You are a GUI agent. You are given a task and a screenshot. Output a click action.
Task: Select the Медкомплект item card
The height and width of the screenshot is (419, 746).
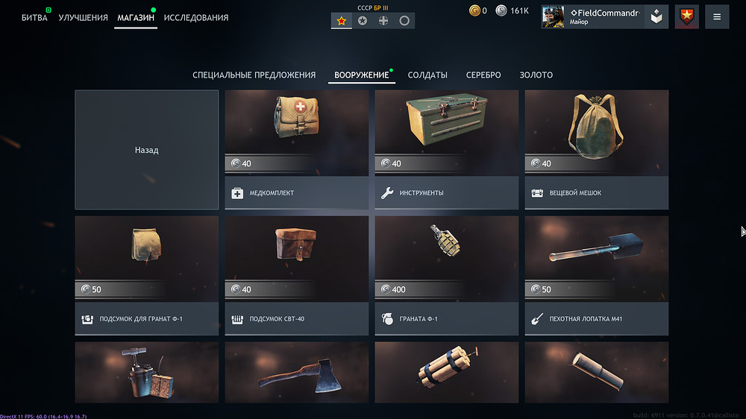point(296,150)
